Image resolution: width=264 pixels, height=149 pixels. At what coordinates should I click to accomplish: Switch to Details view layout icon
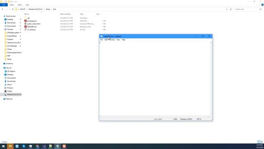coord(259,142)
